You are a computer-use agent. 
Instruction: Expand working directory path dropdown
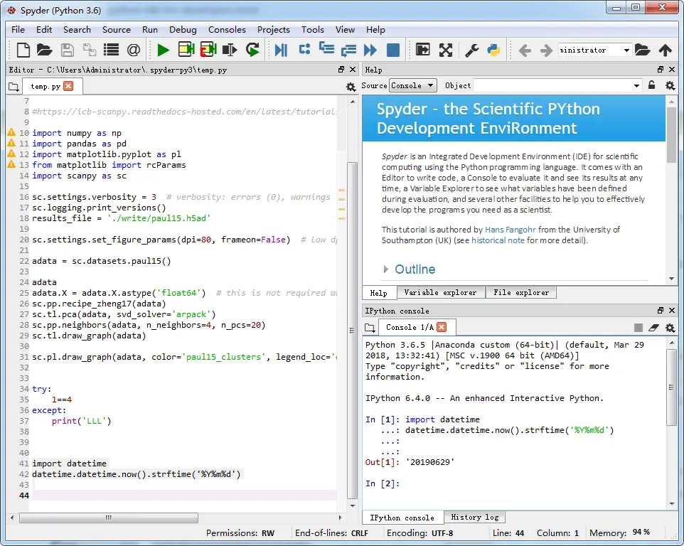pyautogui.click(x=626, y=50)
